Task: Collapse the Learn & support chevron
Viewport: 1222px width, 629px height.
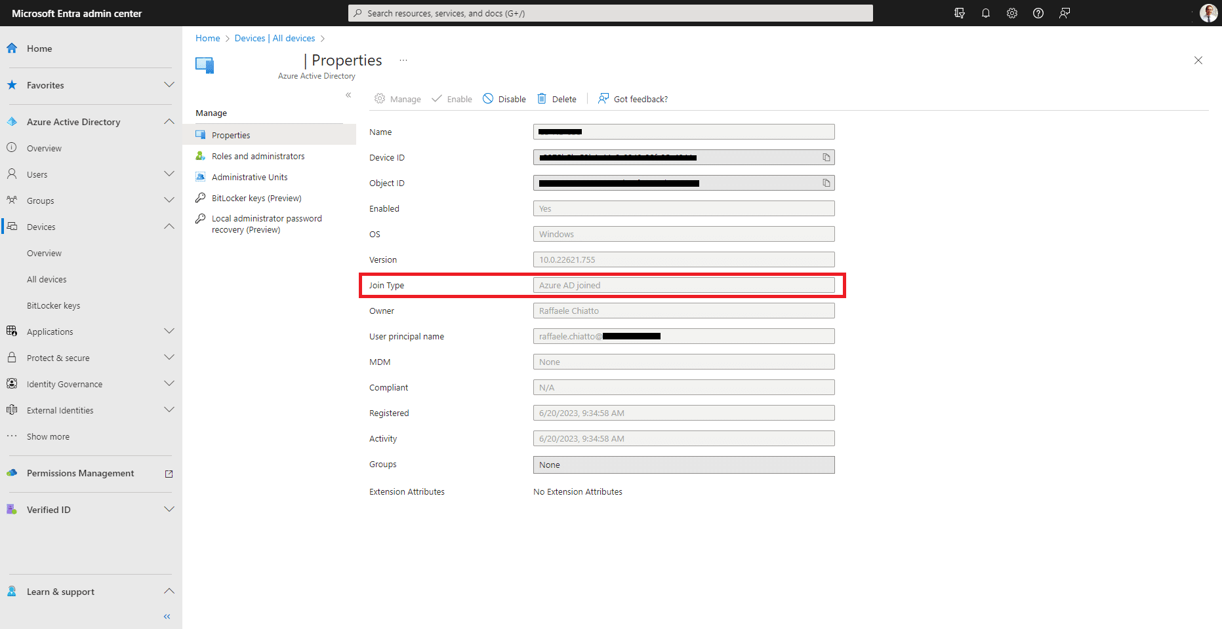Action: 169,591
